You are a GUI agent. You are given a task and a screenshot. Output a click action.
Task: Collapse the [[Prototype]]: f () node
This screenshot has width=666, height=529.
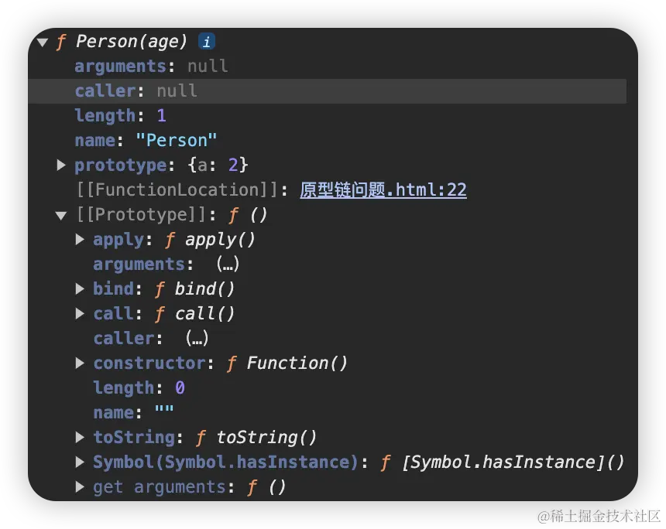click(x=61, y=216)
